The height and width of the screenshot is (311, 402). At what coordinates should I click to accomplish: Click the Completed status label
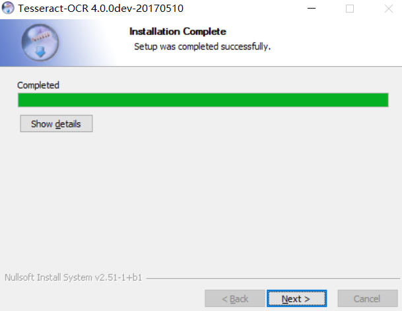(x=38, y=85)
